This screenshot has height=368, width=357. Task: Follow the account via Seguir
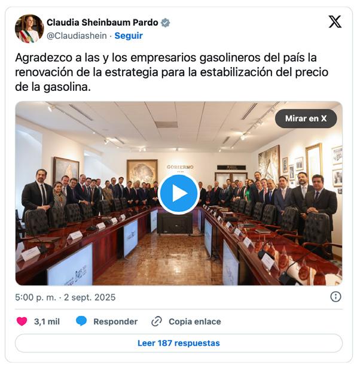click(129, 36)
